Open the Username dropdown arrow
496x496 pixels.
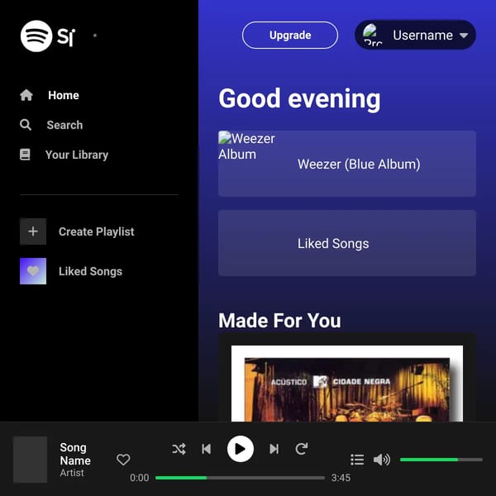pyautogui.click(x=464, y=36)
